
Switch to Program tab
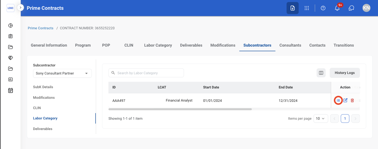pyautogui.click(x=83, y=45)
